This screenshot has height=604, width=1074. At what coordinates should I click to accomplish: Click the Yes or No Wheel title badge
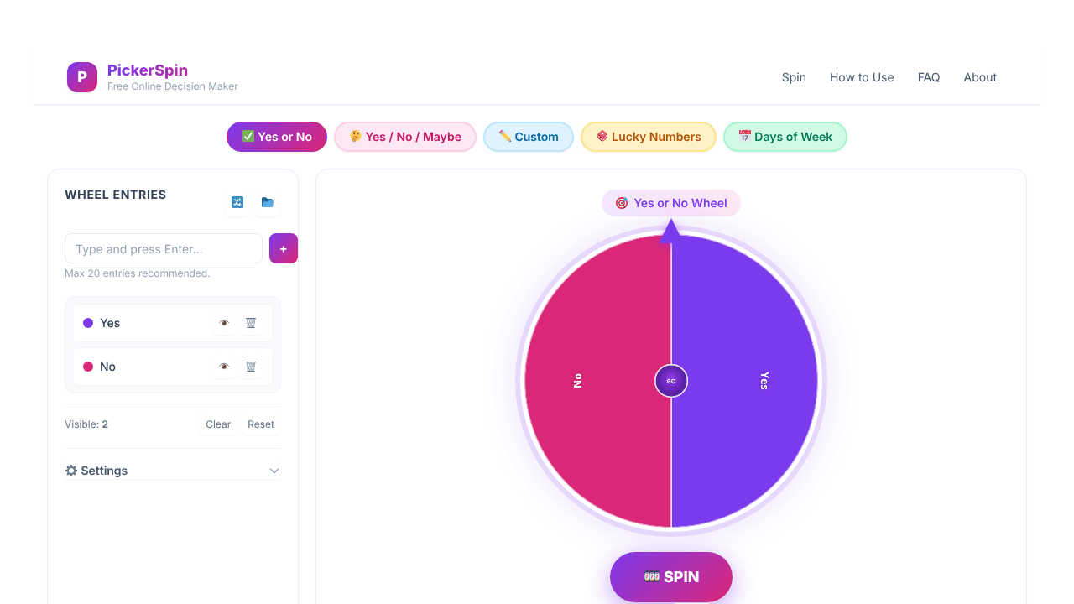pyautogui.click(x=671, y=203)
